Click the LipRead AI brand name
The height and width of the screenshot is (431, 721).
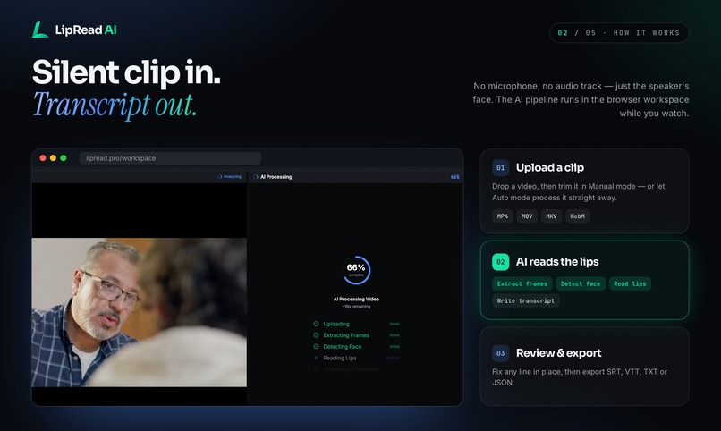click(86, 30)
